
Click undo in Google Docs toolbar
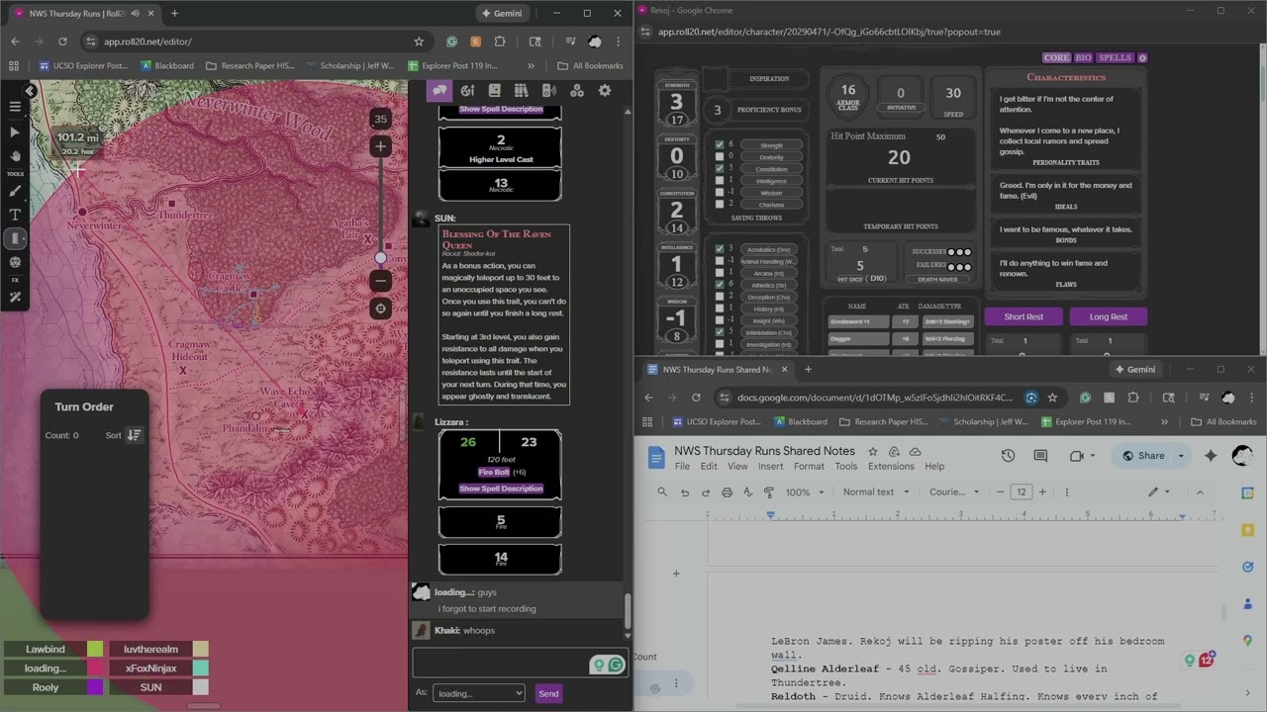pos(684,492)
